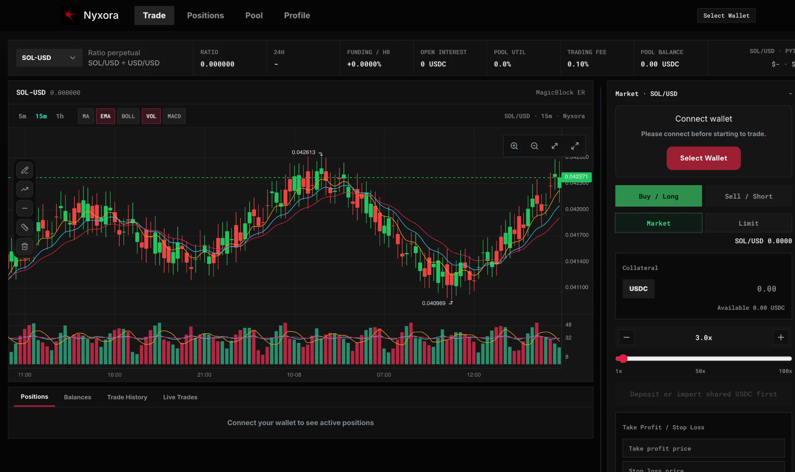Zoom out on the chart
Screen dimensions: 795x472
click(535, 146)
